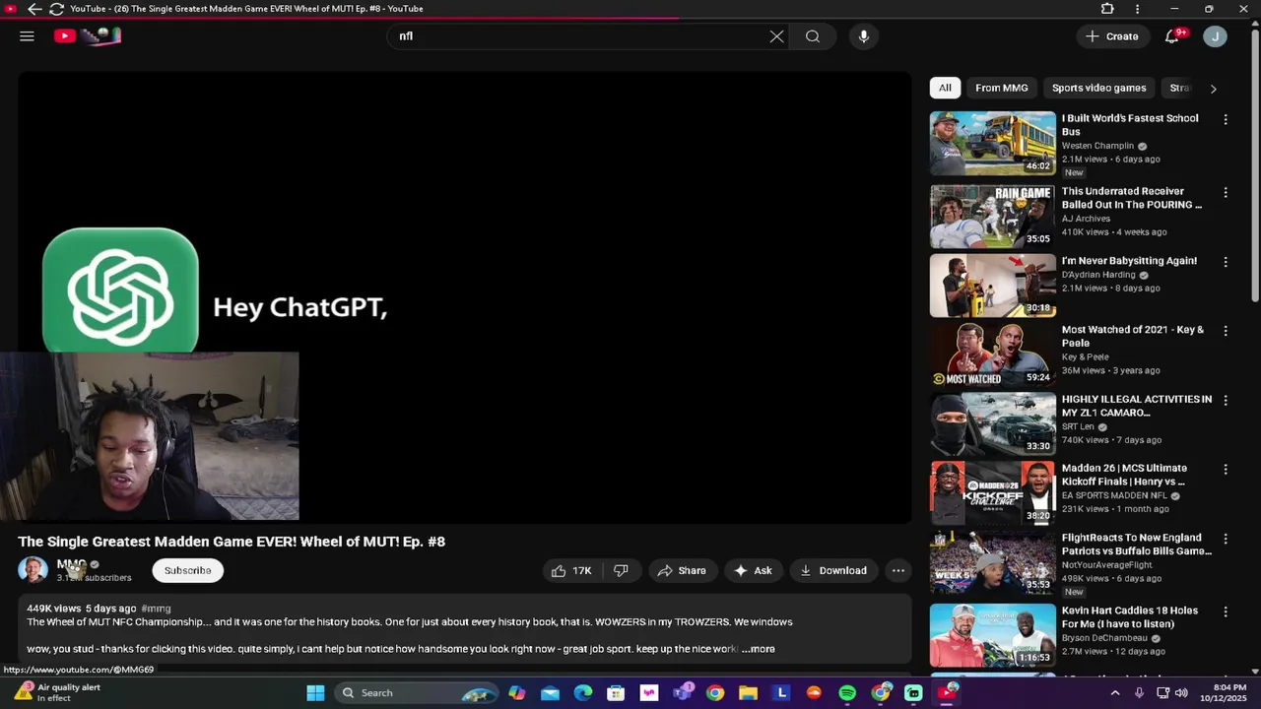Open the Ask AI button
The height and width of the screenshot is (709, 1261).
753,570
